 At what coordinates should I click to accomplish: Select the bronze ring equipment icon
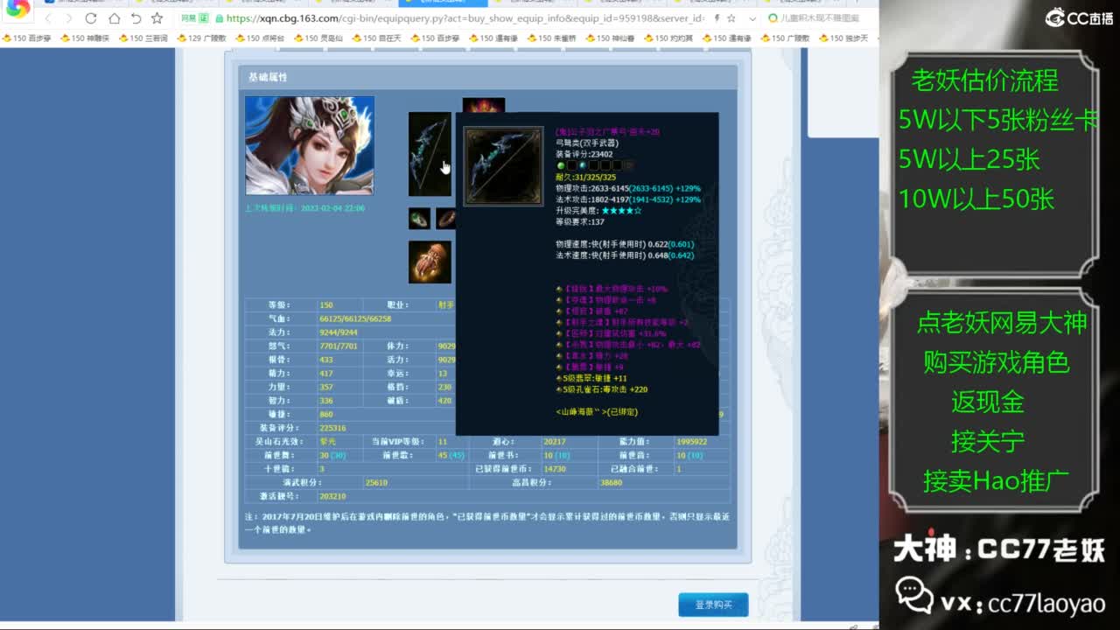[x=446, y=219]
